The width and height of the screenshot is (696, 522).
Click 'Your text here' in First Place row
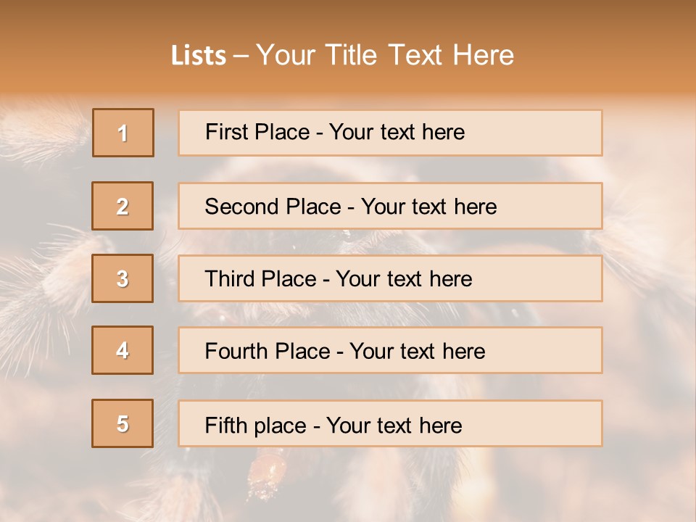tap(397, 132)
